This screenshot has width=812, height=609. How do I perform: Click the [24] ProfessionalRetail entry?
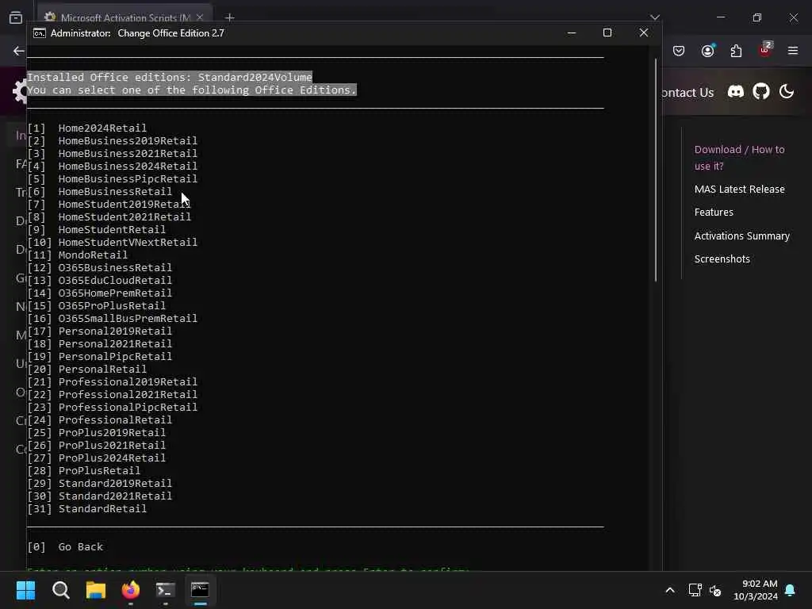100,420
